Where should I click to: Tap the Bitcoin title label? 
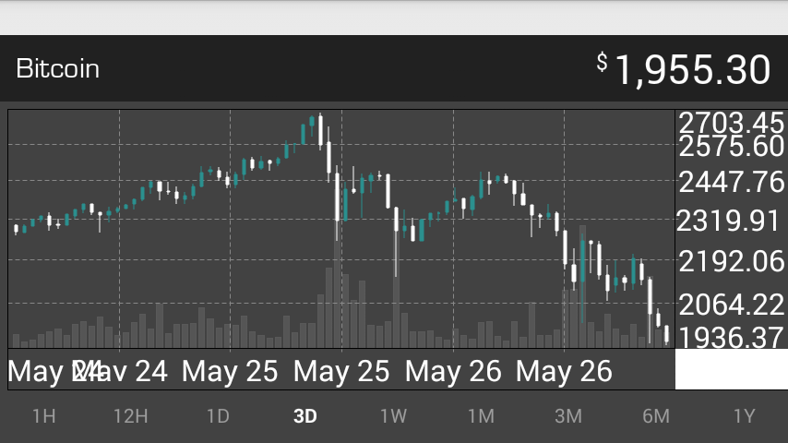coord(58,69)
